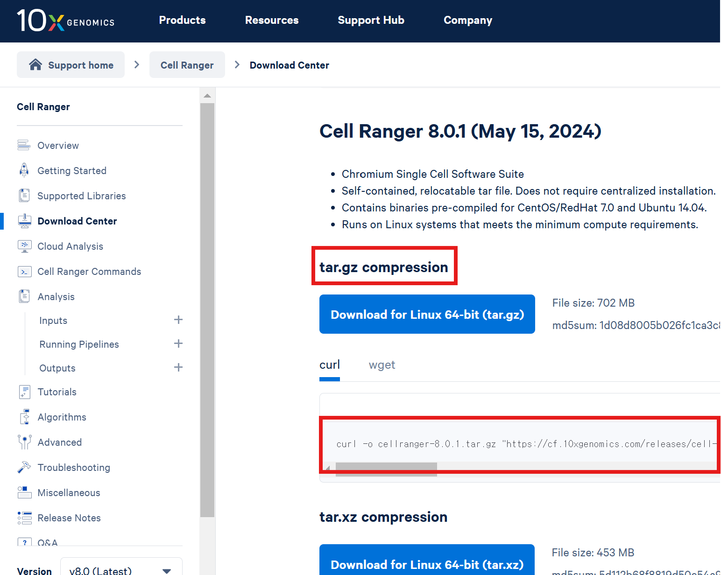Screen dimensions: 721x575
Task: Click the tar.gz md5sum value
Action: pyautogui.click(x=660, y=325)
